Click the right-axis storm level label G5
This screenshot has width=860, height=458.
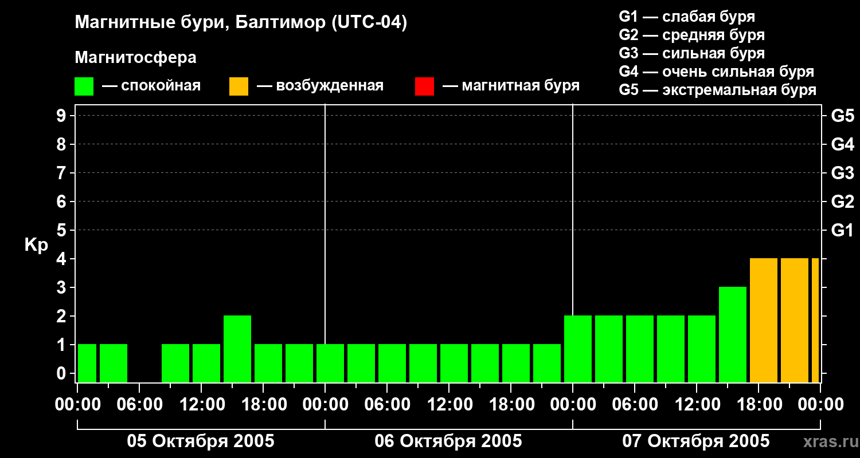pyautogui.click(x=842, y=116)
